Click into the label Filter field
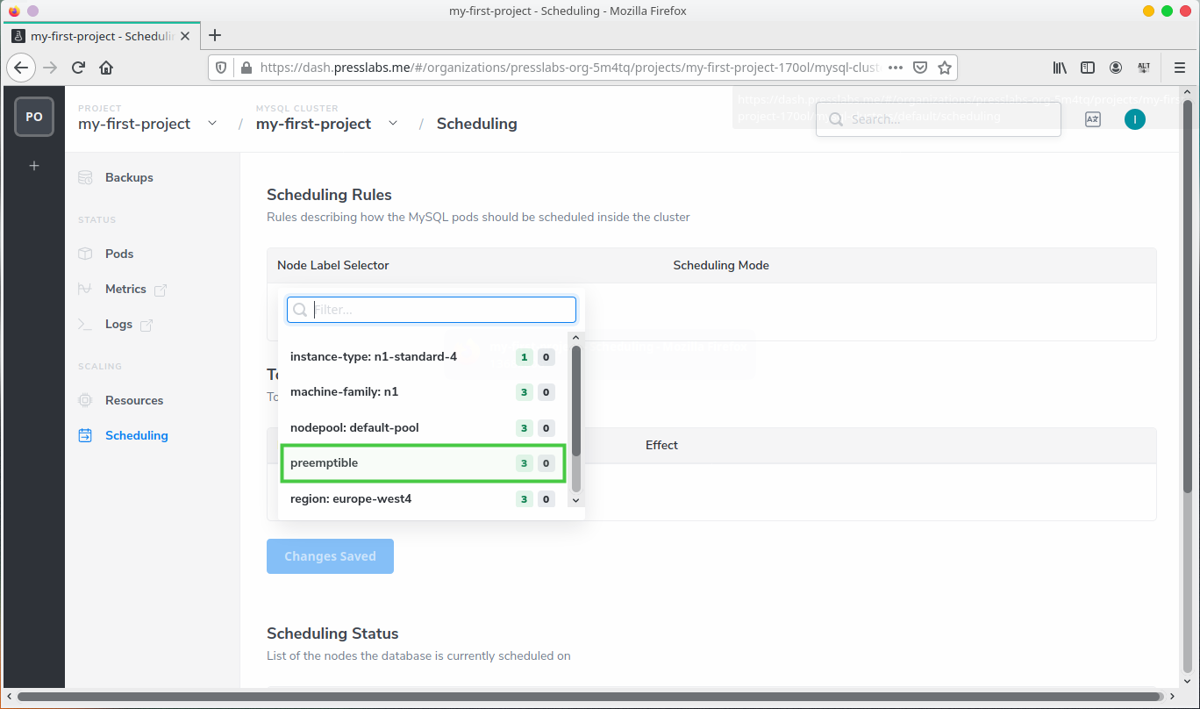 point(432,310)
